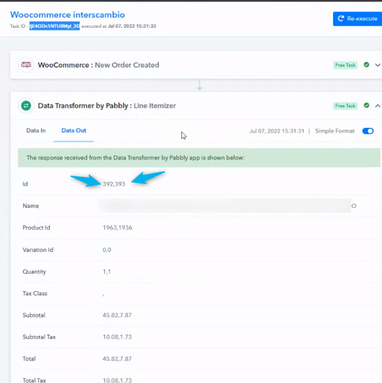Click the timestamp Jul 07, 2022 15:31:31
The image size is (382, 383).
(277, 131)
